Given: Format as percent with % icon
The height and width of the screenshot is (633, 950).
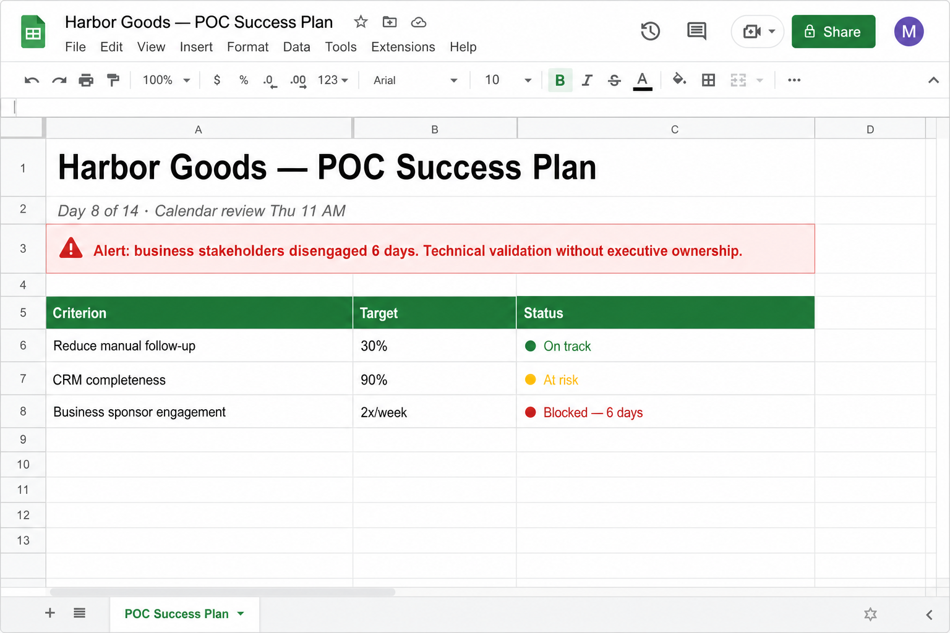Looking at the screenshot, I should point(244,80).
